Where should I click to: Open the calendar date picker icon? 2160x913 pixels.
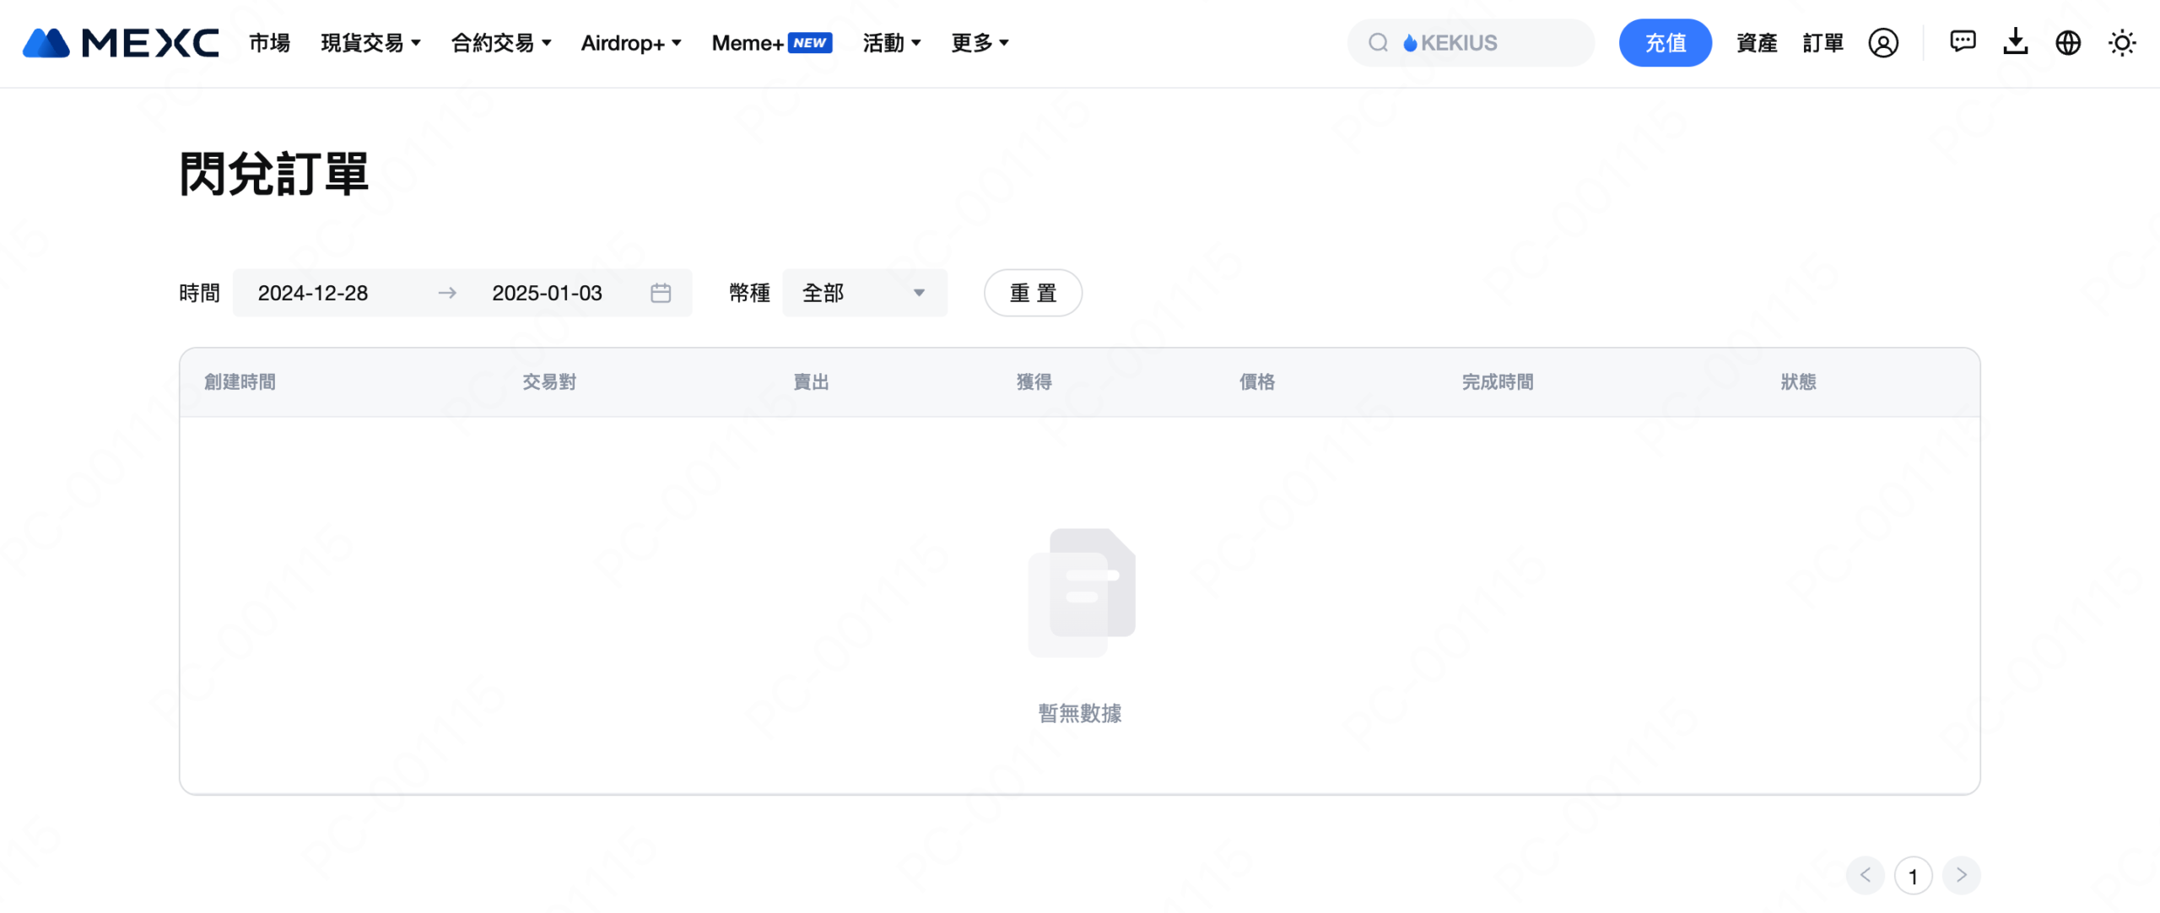pyautogui.click(x=661, y=293)
